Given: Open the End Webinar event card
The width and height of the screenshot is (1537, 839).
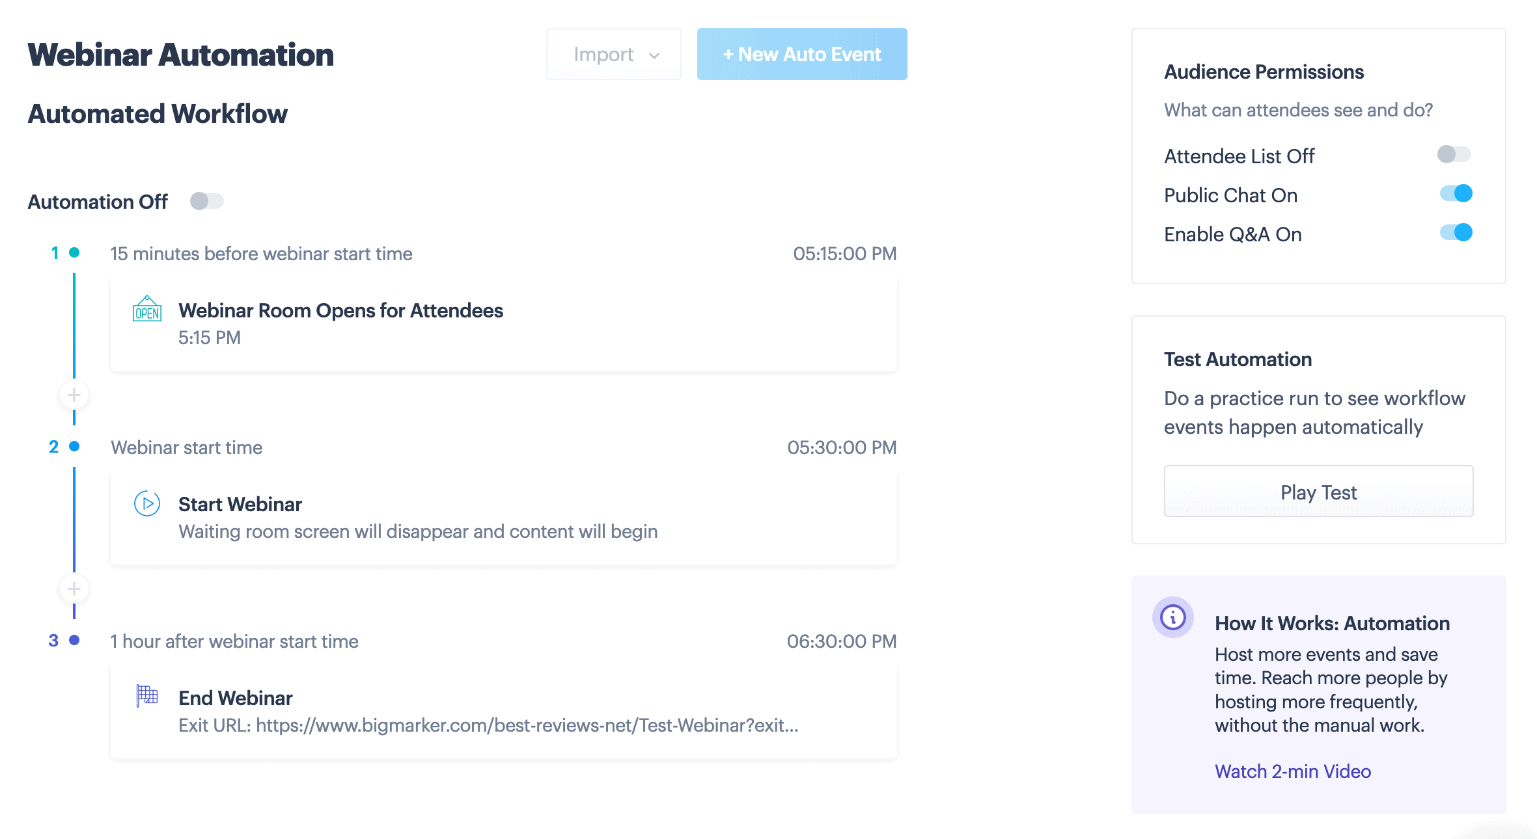Looking at the screenshot, I should (503, 711).
